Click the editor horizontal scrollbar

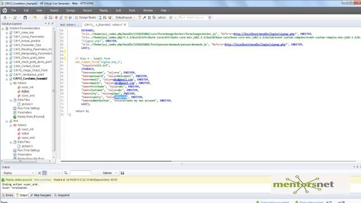pos(116,161)
